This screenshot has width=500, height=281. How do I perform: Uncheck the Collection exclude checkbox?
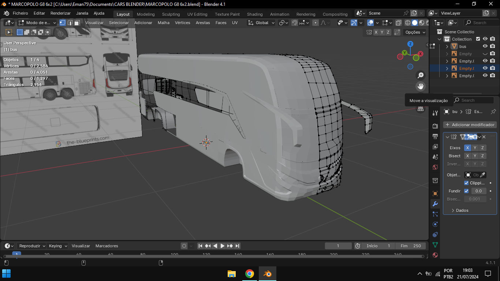coord(478,39)
